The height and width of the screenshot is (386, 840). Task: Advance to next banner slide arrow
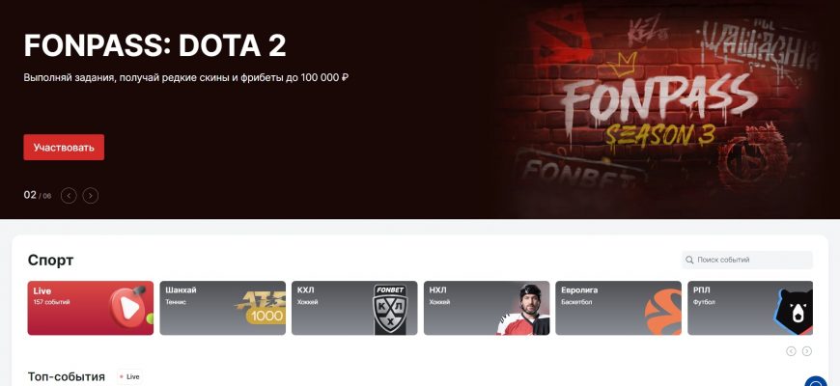91,195
